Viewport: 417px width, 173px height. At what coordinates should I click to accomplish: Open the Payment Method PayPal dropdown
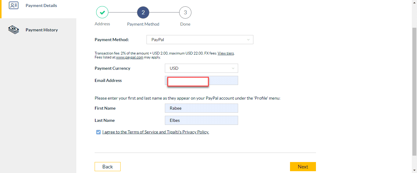pyautogui.click(x=200, y=40)
